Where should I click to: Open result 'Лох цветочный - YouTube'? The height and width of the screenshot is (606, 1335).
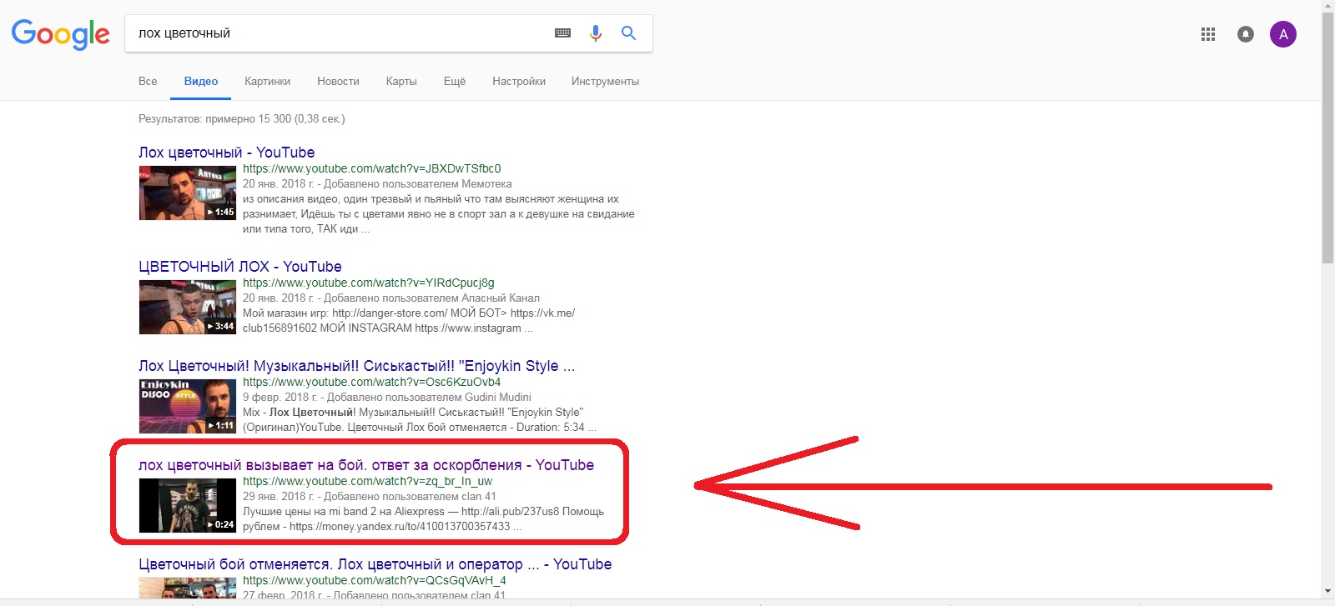tap(227, 153)
